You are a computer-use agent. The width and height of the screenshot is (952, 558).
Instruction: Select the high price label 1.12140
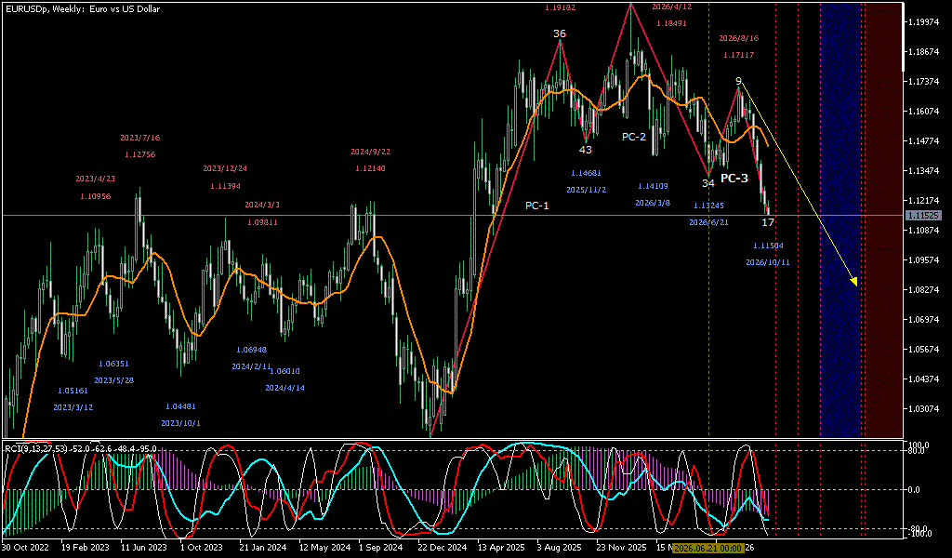pos(370,169)
